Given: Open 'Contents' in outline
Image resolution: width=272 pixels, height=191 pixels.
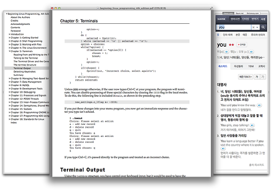Looking at the screenshot, I should click(x=15, y=28).
